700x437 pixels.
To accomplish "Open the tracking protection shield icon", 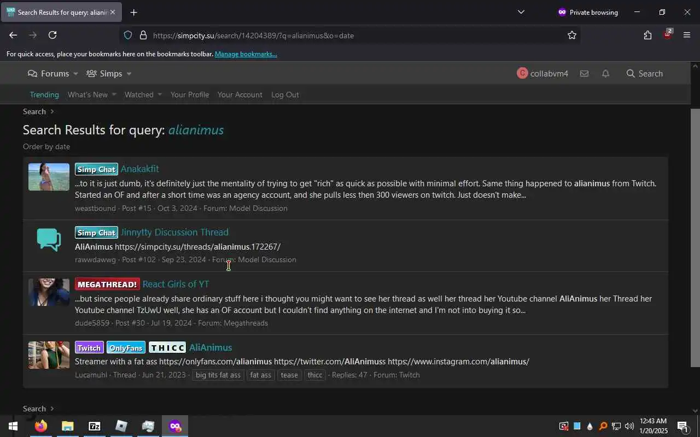I will (x=128, y=35).
